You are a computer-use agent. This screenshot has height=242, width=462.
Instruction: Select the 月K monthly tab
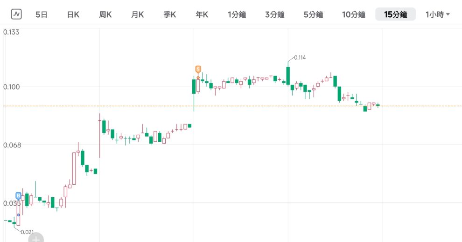pyautogui.click(x=137, y=14)
